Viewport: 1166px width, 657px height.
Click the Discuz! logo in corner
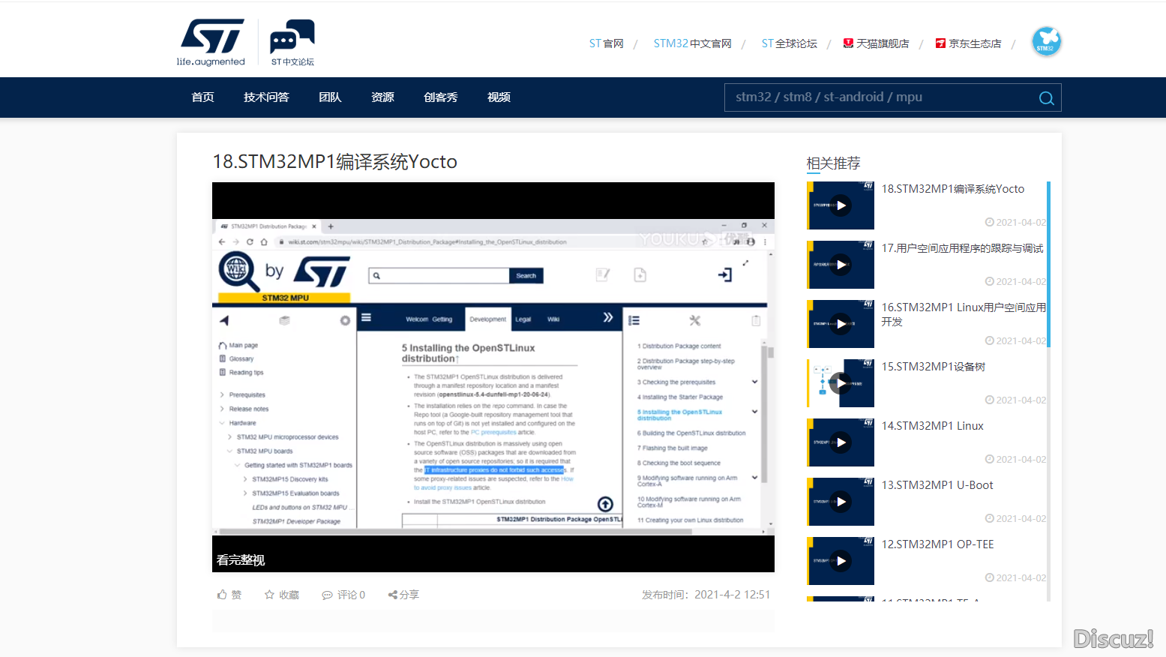[1114, 639]
